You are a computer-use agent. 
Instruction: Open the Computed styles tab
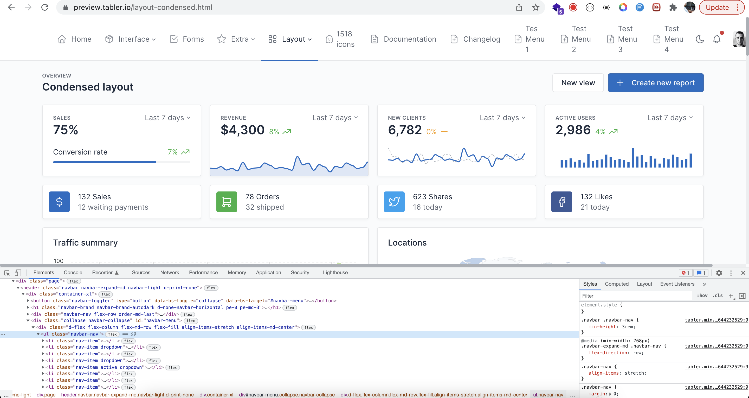tap(617, 284)
